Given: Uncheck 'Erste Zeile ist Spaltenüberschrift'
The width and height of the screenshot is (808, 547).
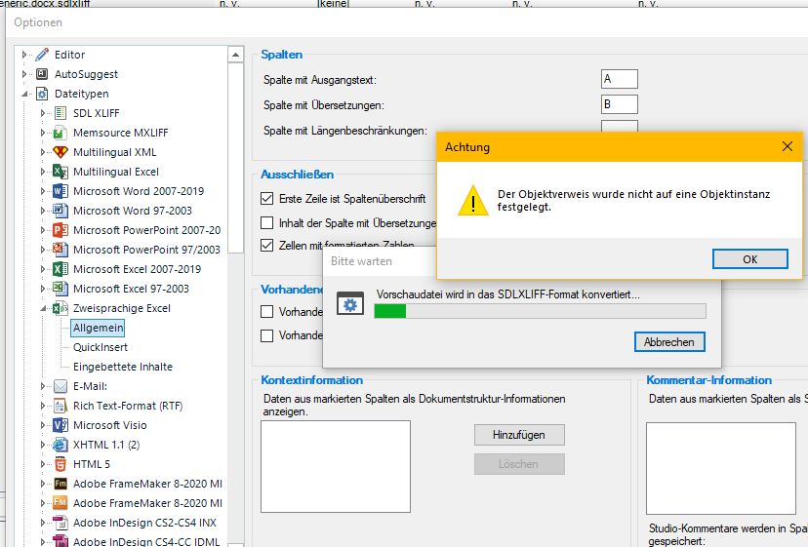Looking at the screenshot, I should (x=267, y=198).
